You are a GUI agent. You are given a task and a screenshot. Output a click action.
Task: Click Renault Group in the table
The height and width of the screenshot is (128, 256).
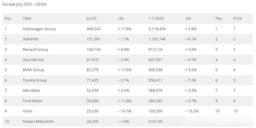36,49
